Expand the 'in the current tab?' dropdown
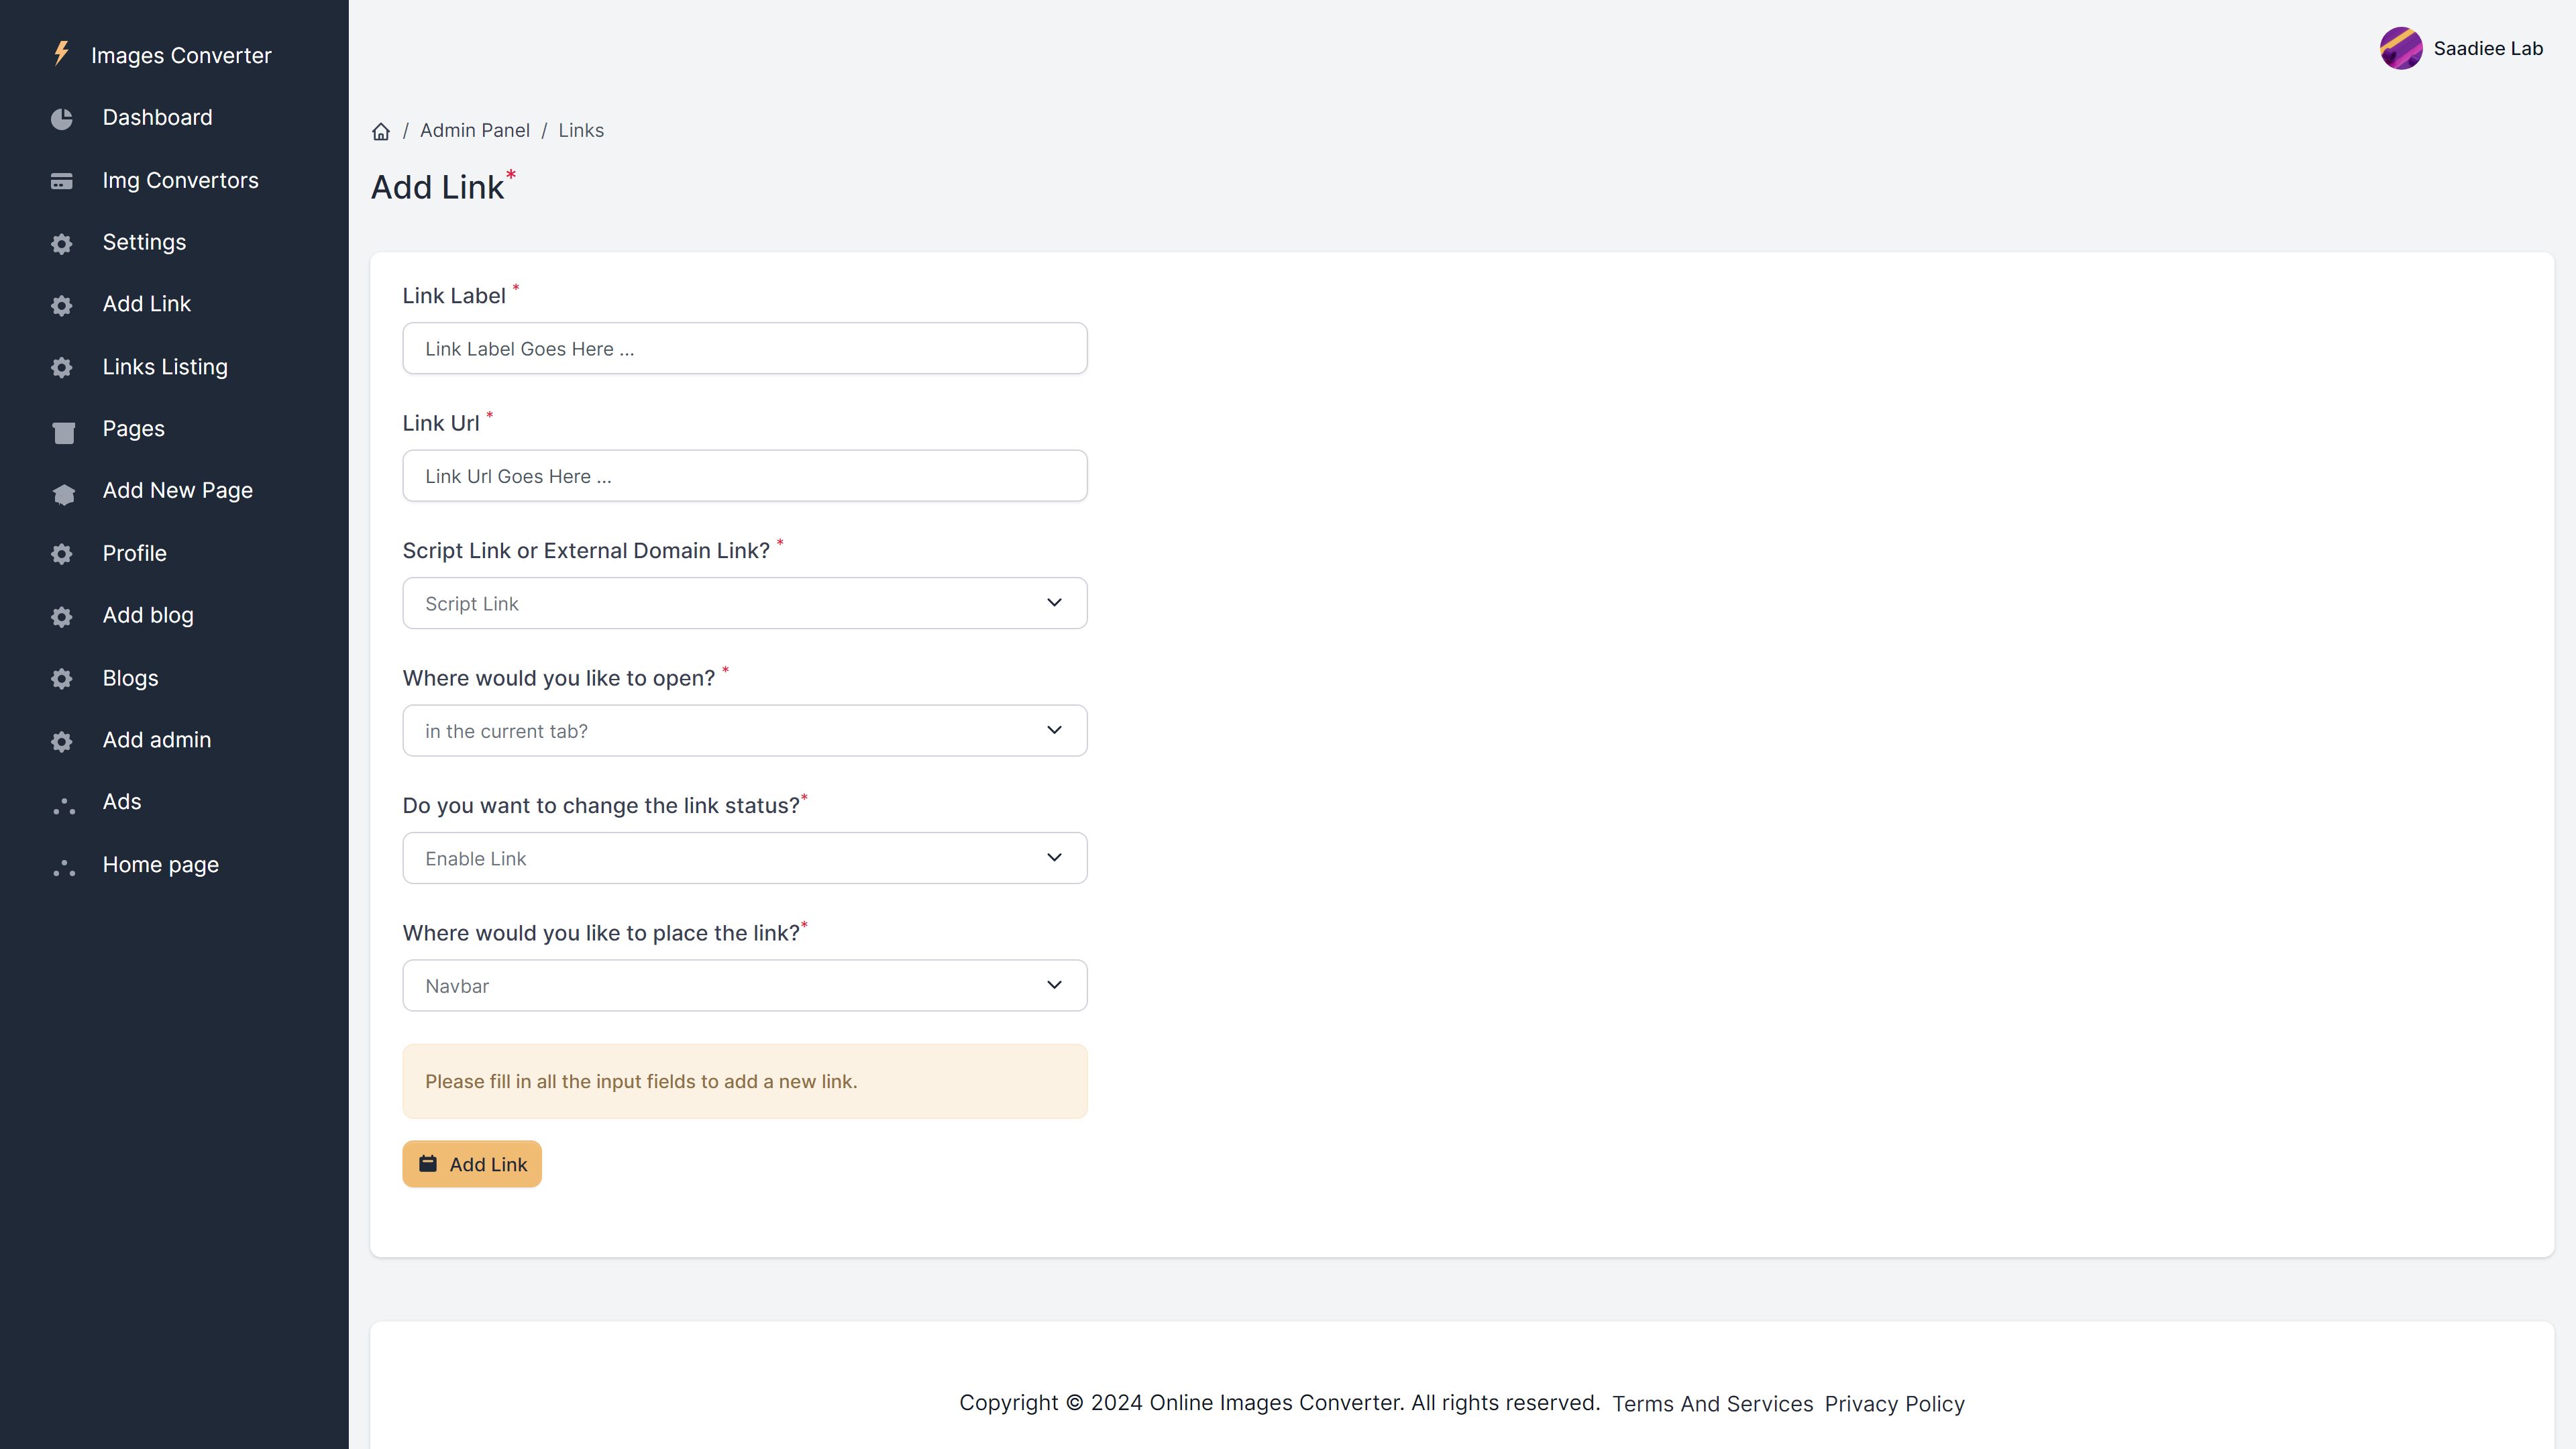Screen dimensions: 2576x1449 (x=744, y=731)
